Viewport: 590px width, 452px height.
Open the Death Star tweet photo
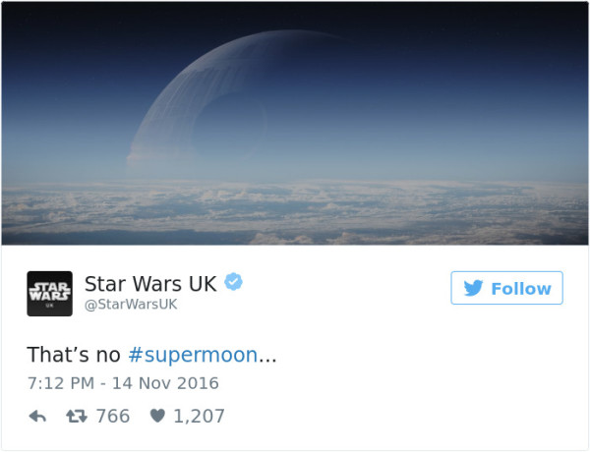295,124
